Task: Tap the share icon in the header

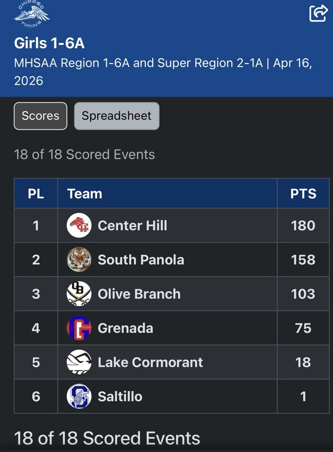Action: pos(318,13)
